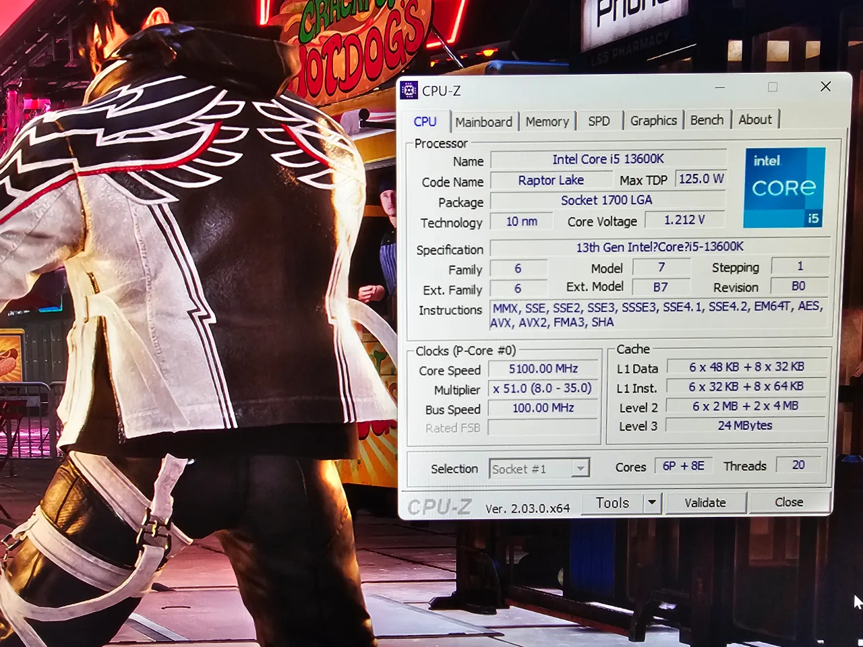This screenshot has height=647, width=863.
Task: Click the L1 Inst. value '6 x 32 KB + 8 x 64 KB'
Action: pyautogui.click(x=746, y=387)
